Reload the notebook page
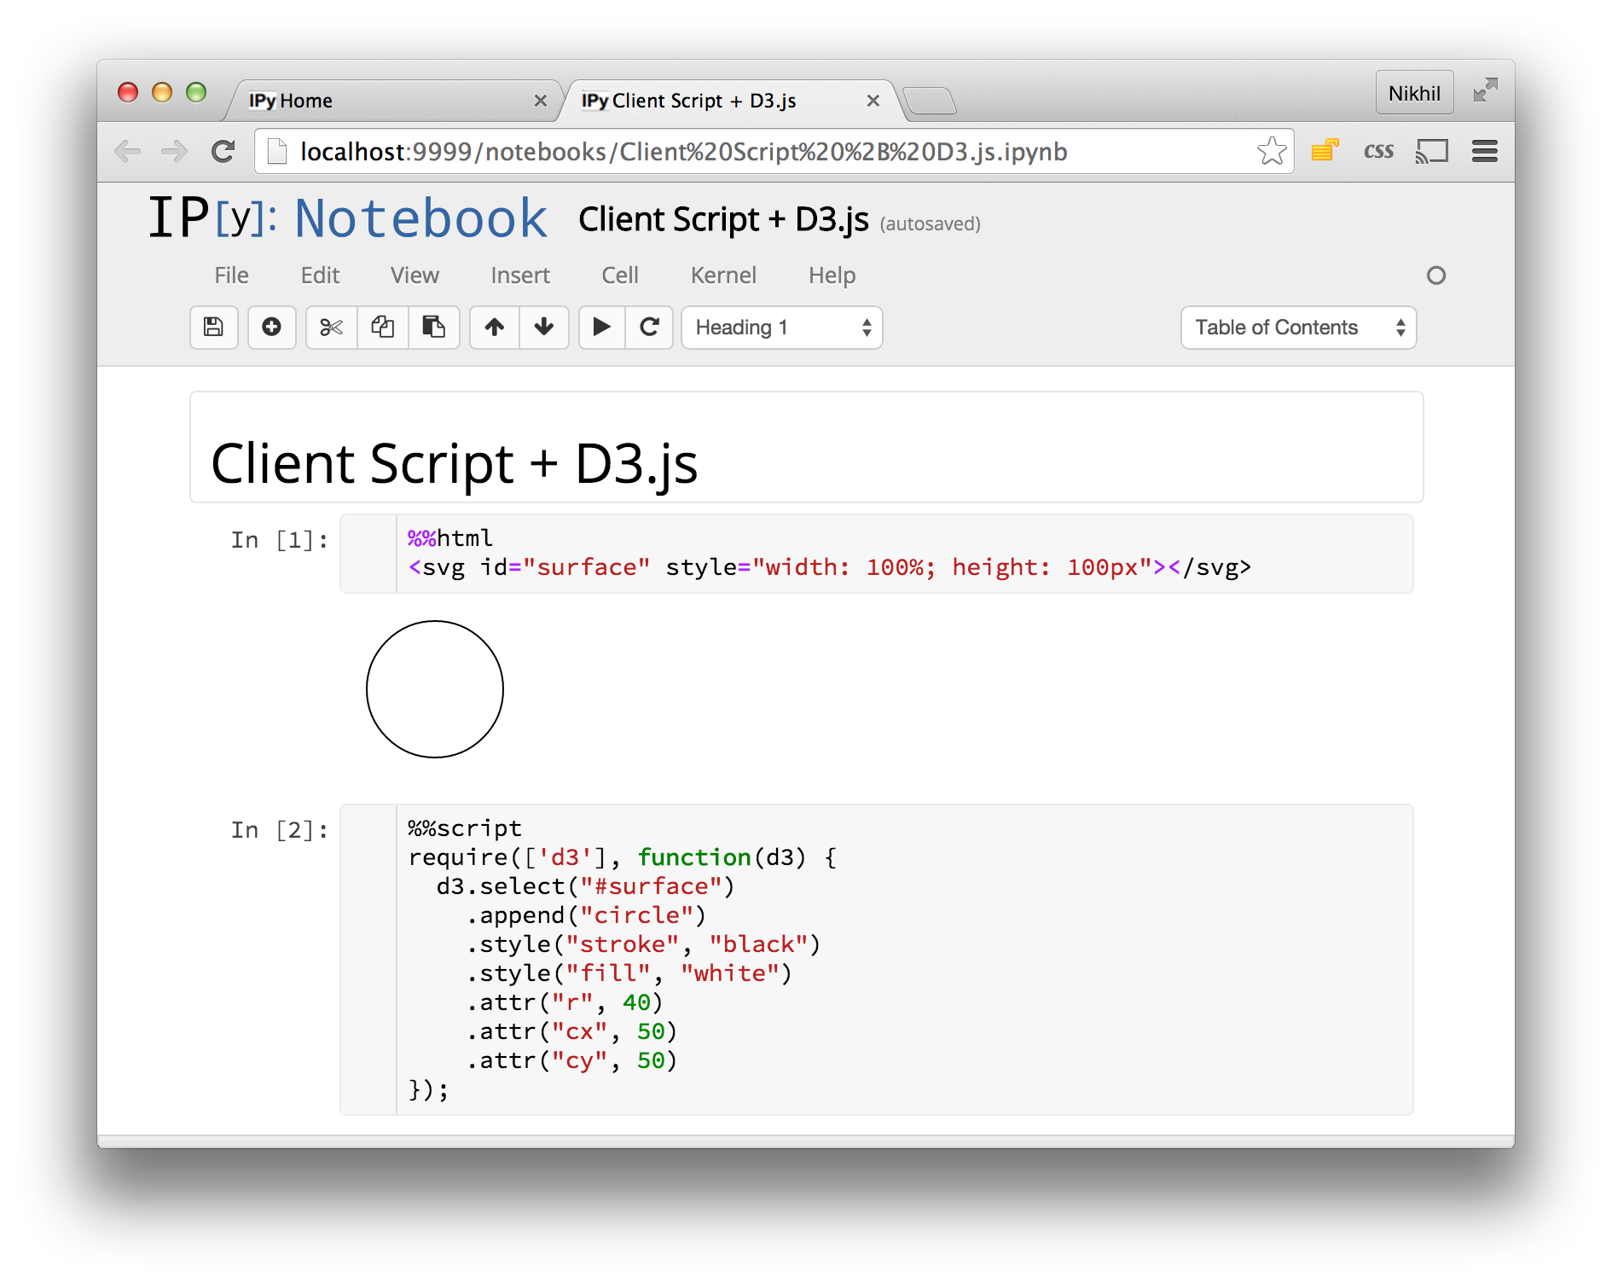This screenshot has width=1612, height=1283. tap(223, 152)
